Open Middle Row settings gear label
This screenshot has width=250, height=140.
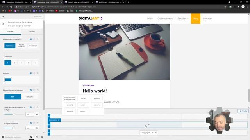(54, 120)
